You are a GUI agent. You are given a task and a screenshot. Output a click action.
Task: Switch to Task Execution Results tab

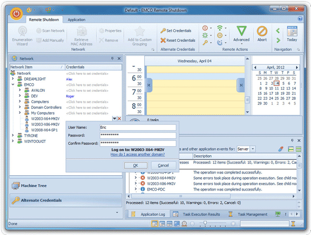coord(197,214)
